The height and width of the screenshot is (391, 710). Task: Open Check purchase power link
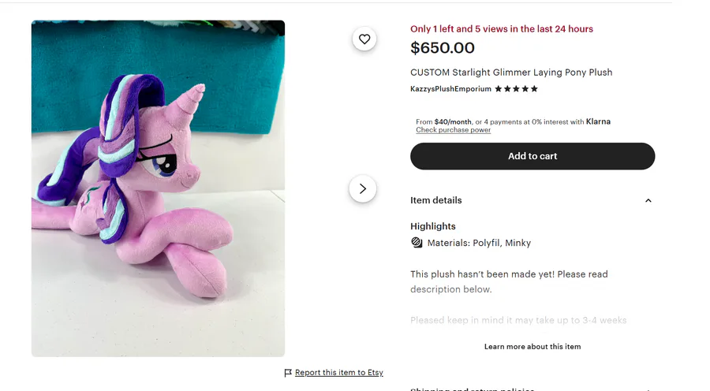click(453, 130)
